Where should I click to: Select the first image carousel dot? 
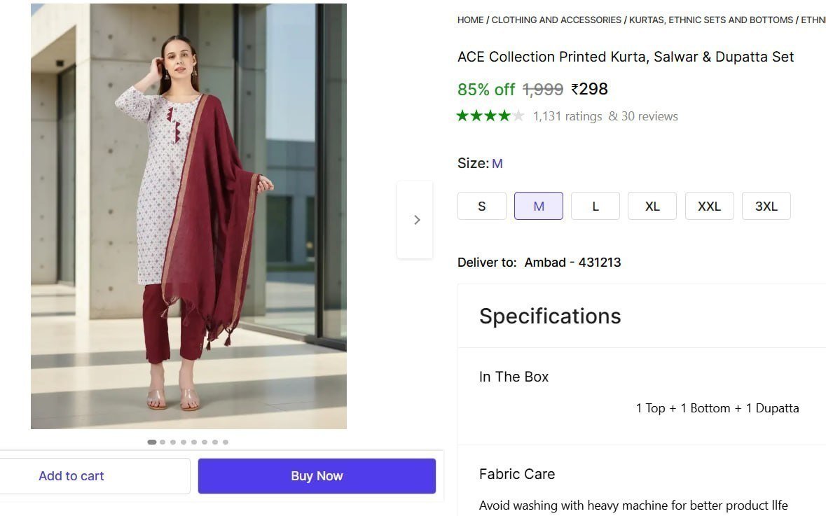152,442
